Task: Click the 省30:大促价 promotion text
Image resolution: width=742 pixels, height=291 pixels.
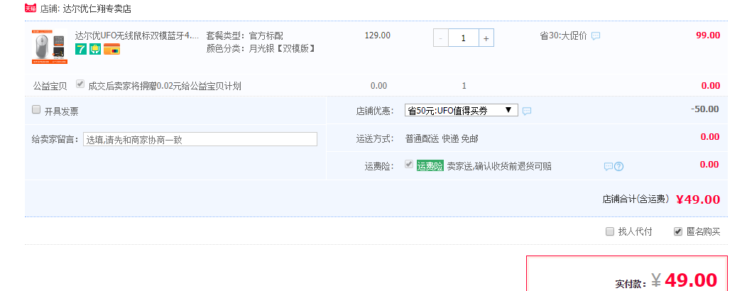Action: 563,35
